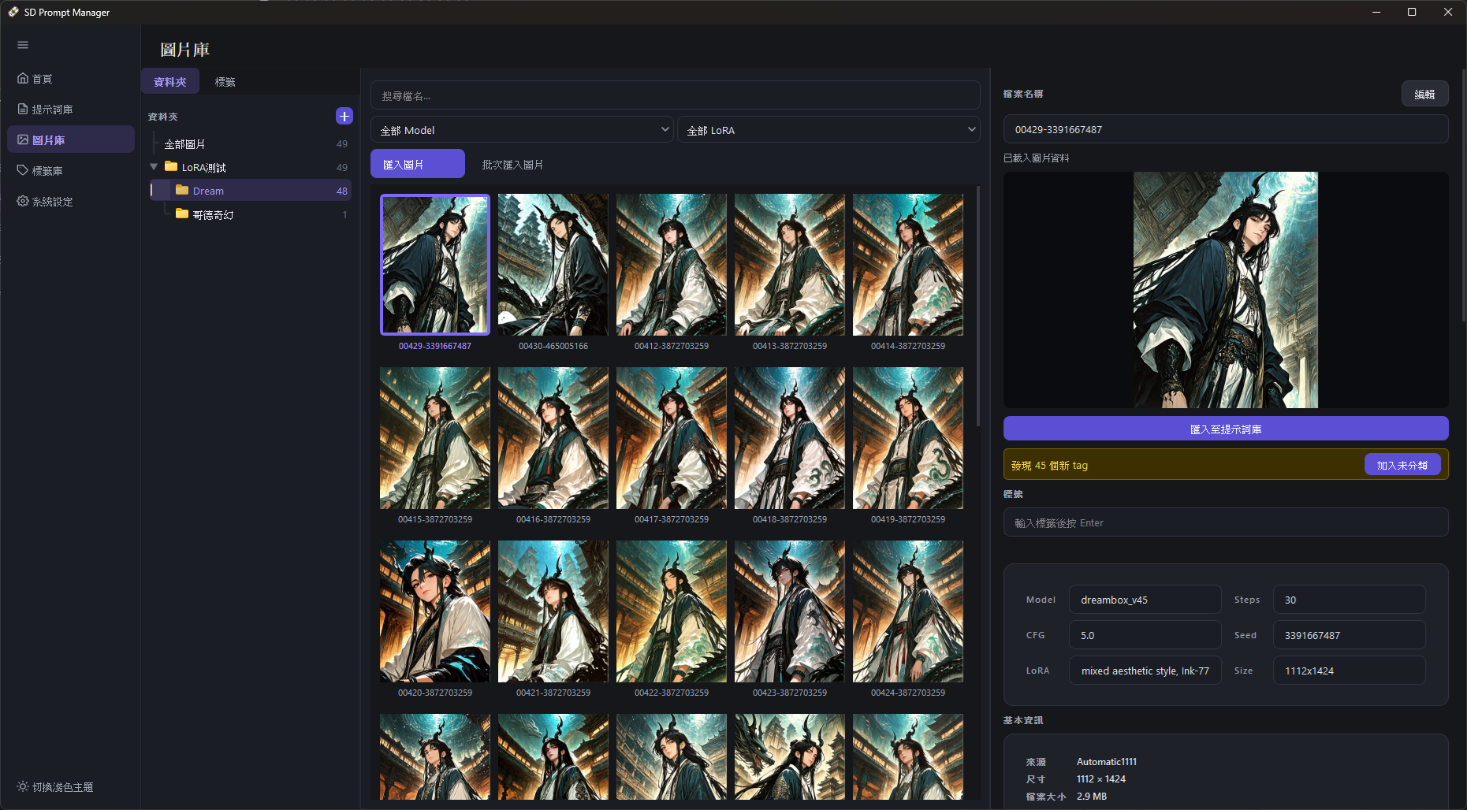The height and width of the screenshot is (810, 1467).
Task: Select thumbnail 00413-3872703259
Action: (x=790, y=265)
